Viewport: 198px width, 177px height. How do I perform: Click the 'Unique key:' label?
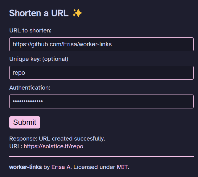click(x=25, y=59)
